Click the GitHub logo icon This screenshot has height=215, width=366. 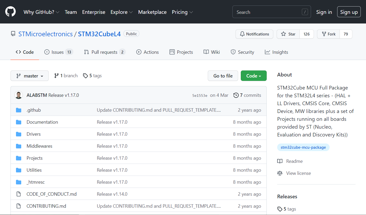point(10,12)
